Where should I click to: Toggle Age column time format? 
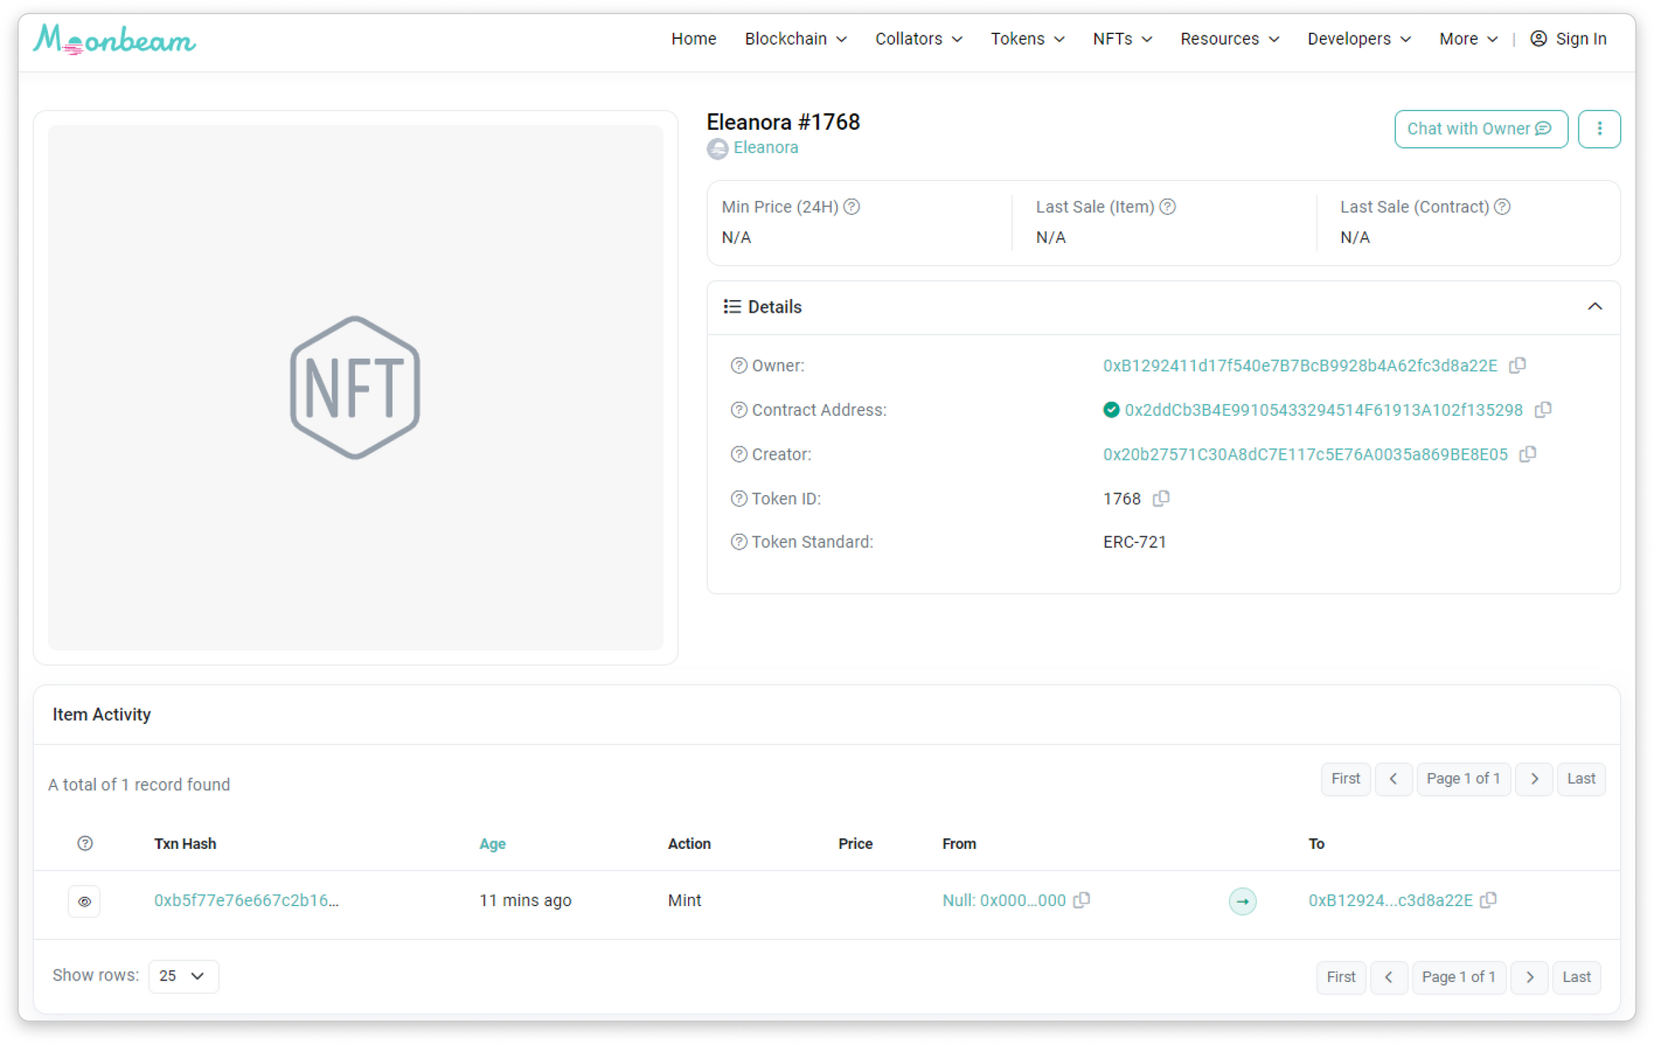click(x=492, y=844)
